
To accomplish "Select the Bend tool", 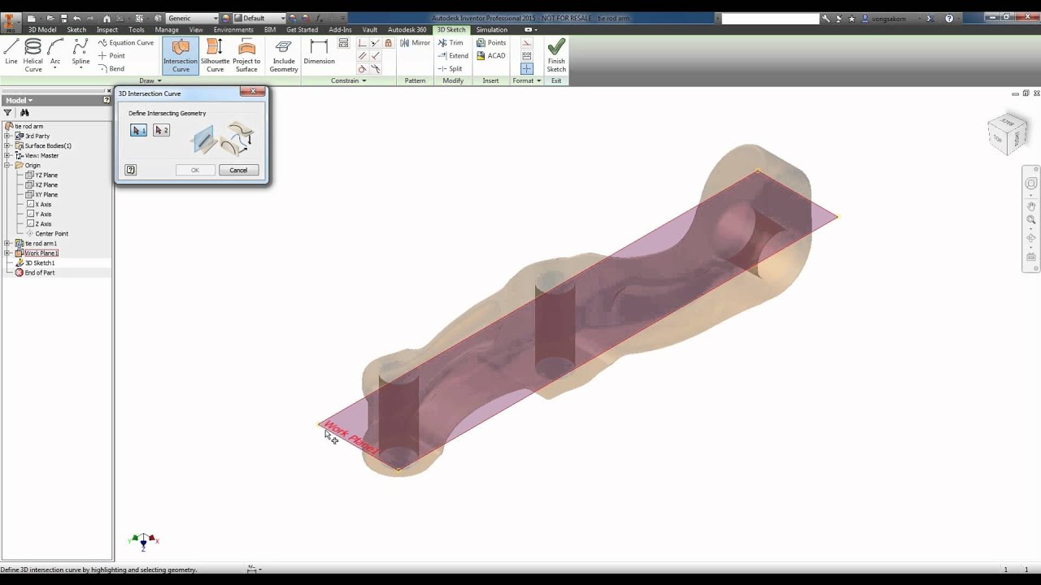I will pos(111,69).
